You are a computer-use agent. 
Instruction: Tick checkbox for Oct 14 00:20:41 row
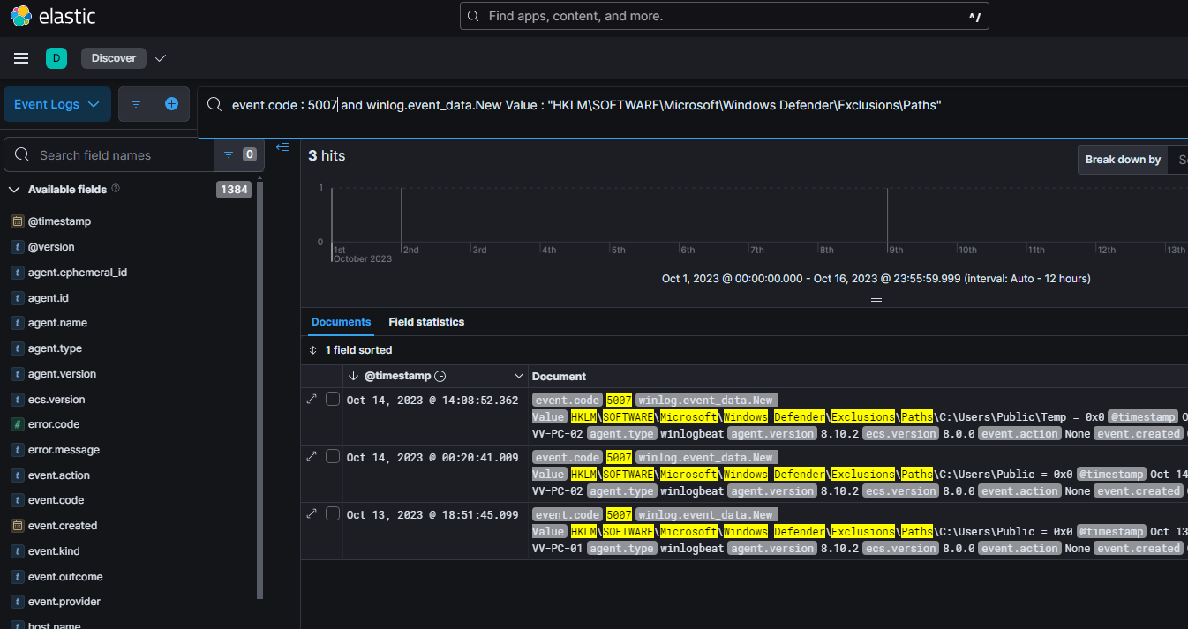(x=333, y=457)
